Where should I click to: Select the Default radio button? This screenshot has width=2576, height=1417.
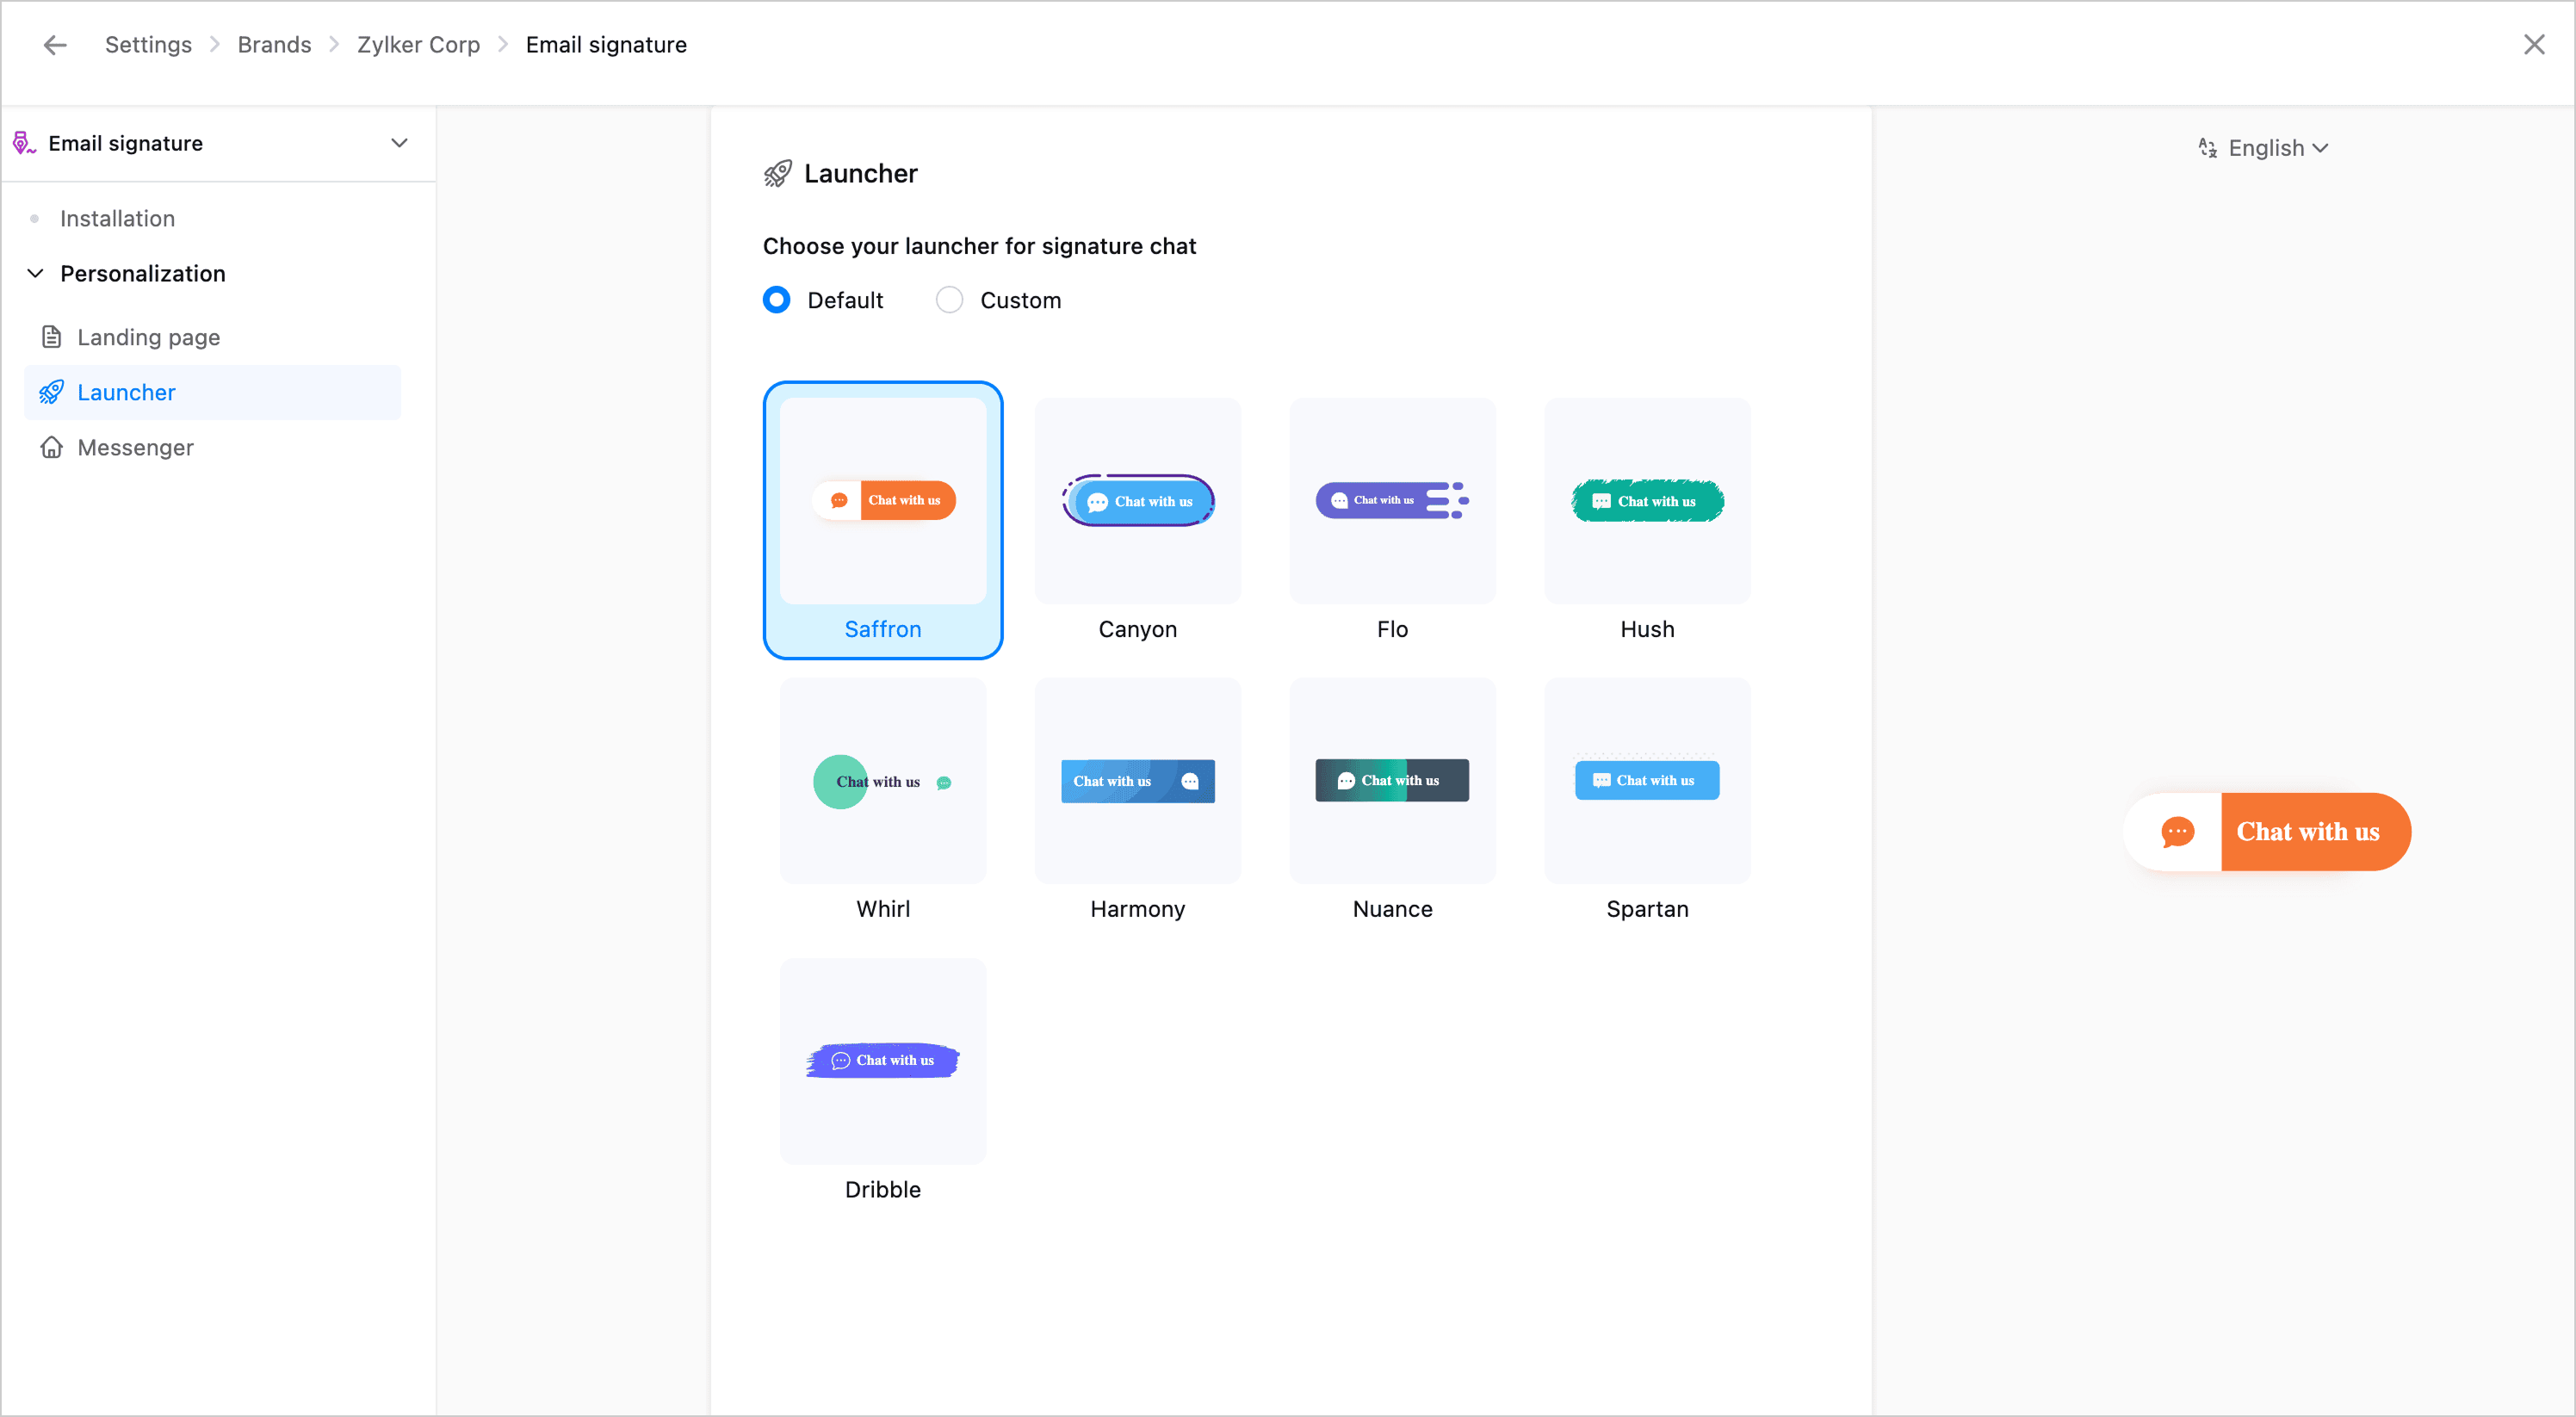(x=777, y=300)
